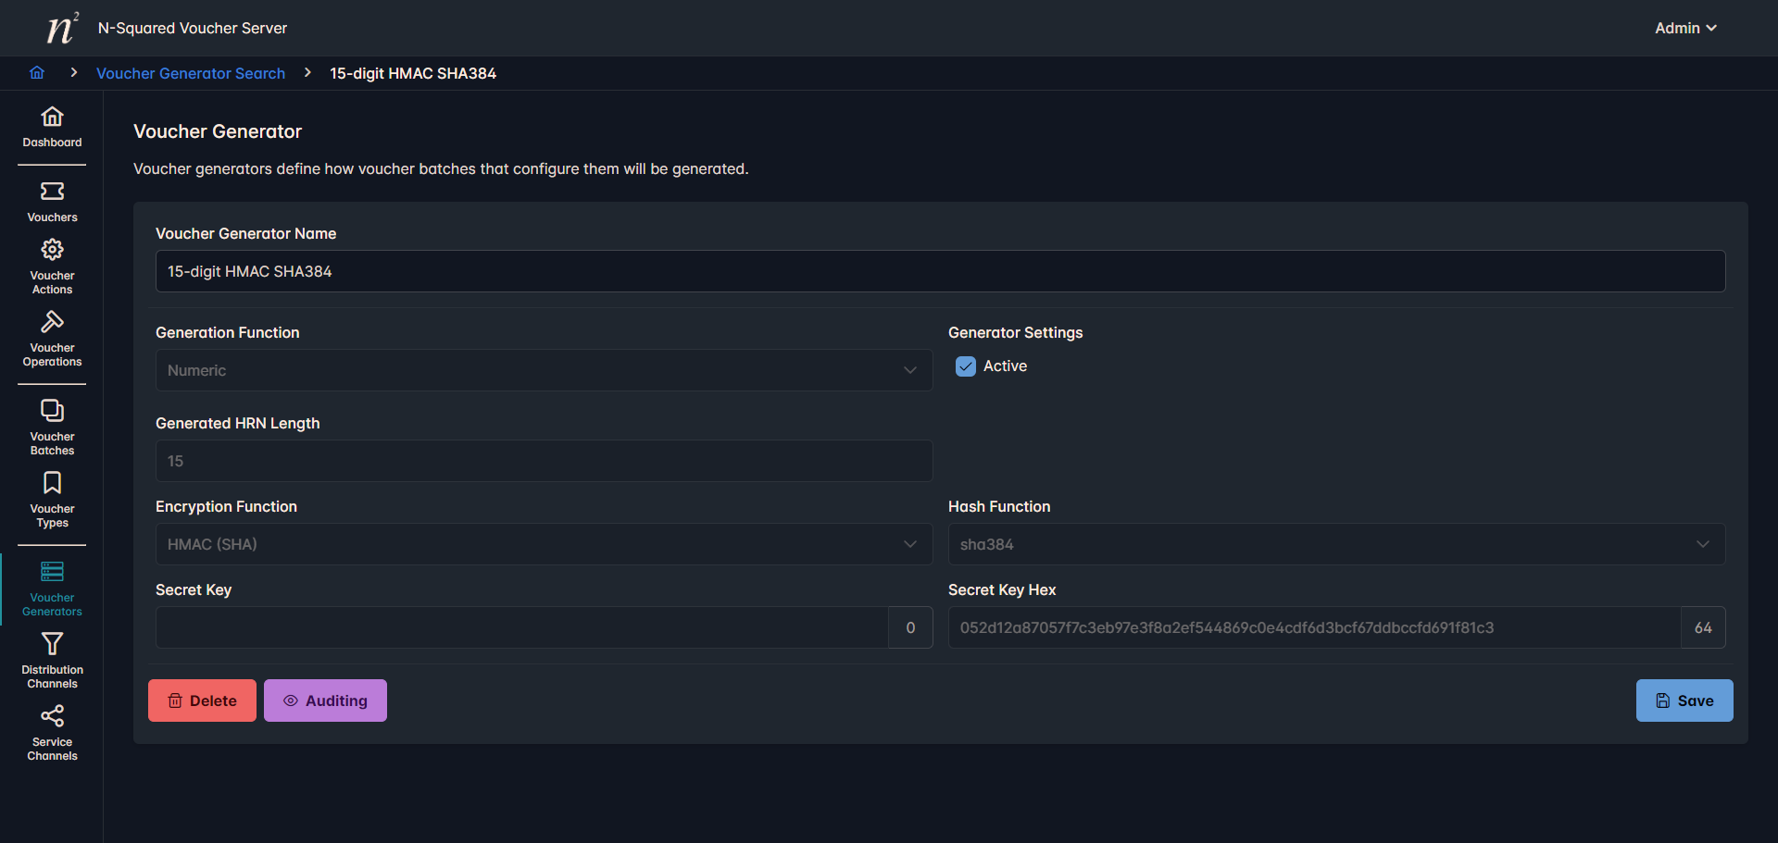Screen dimensions: 1778x843
Task: Click the Voucher Generator Search breadcrumb link
Action: [x=191, y=73]
